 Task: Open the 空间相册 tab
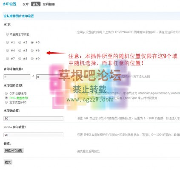(x=49, y=4)
